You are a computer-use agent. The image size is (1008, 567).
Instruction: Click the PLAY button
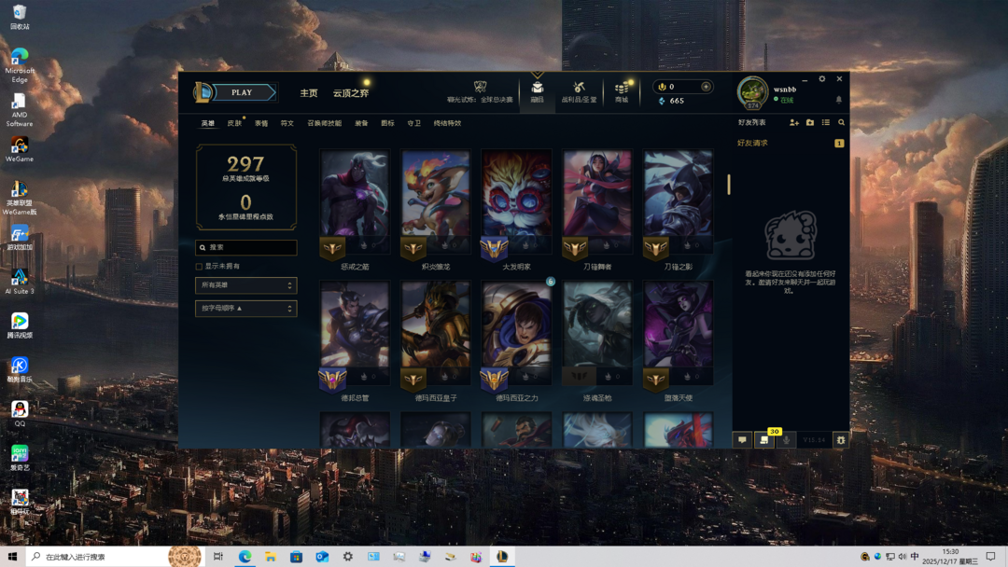[244, 92]
